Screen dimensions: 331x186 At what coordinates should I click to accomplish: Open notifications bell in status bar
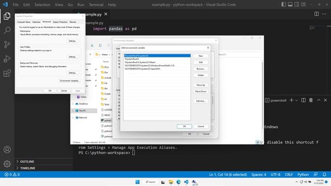pos(324,175)
